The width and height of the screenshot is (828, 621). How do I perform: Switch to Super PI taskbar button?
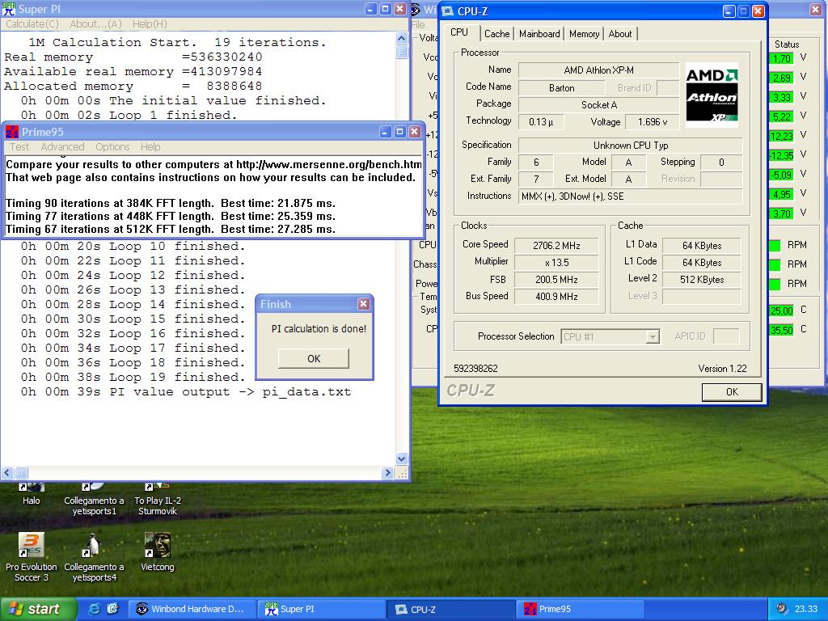[x=322, y=609]
